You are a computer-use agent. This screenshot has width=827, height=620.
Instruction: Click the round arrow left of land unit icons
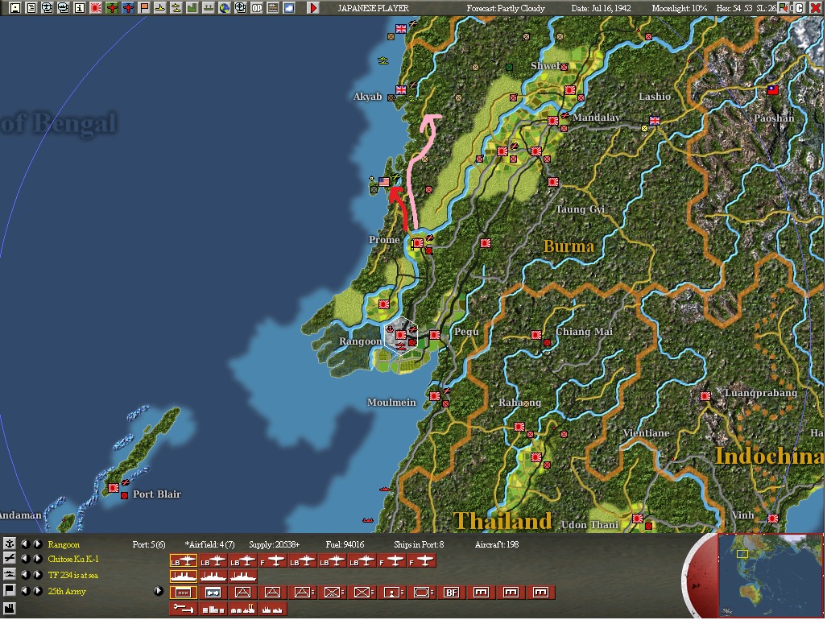click(158, 591)
